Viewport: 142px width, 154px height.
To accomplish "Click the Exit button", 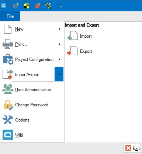I will point(132,148).
